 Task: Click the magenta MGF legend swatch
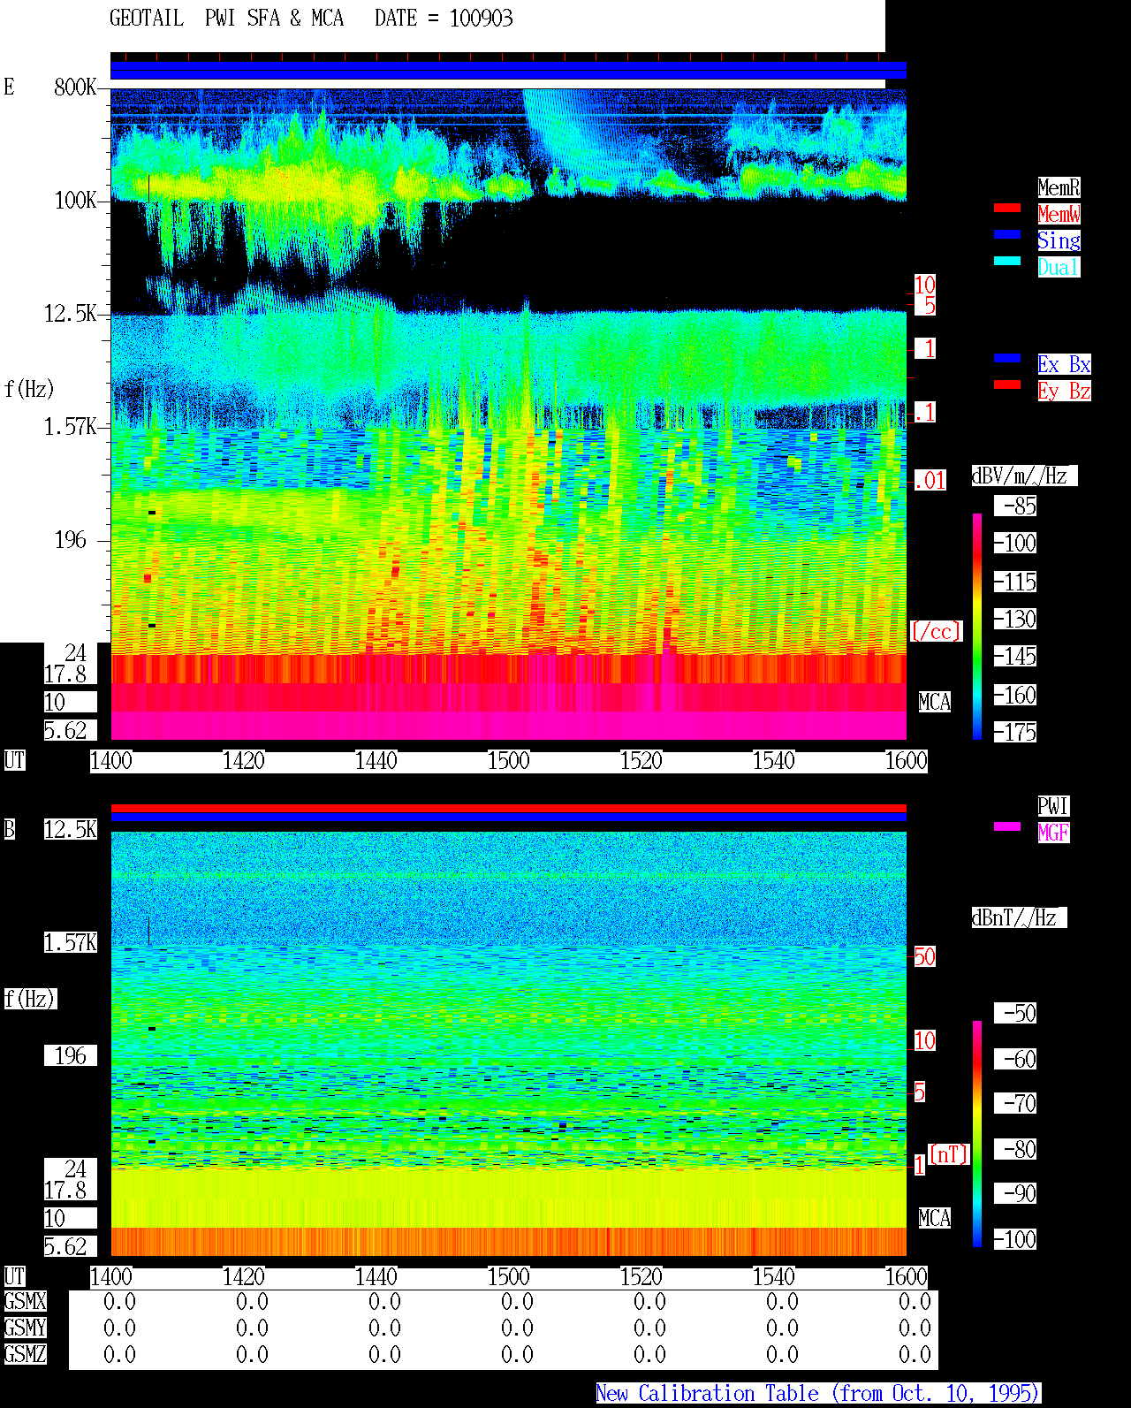click(1007, 826)
